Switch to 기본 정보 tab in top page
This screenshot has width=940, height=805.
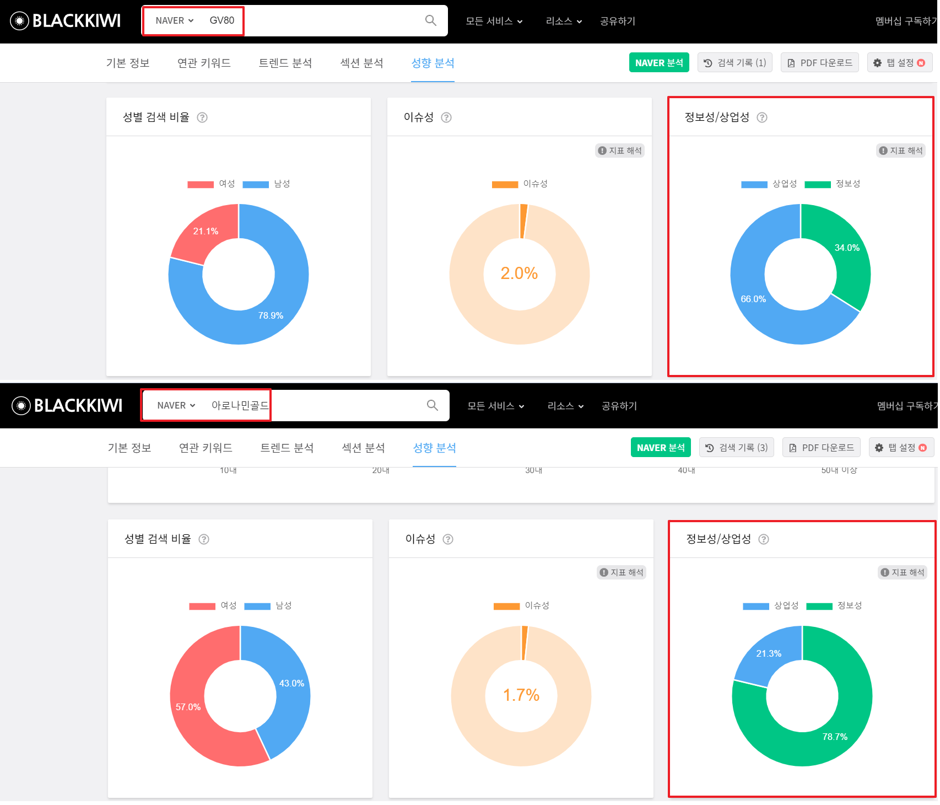point(128,63)
